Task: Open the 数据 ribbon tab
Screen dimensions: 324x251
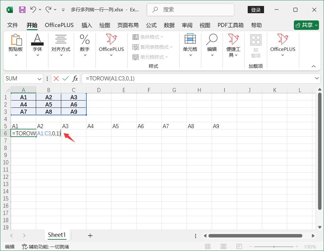Action: pos(169,25)
